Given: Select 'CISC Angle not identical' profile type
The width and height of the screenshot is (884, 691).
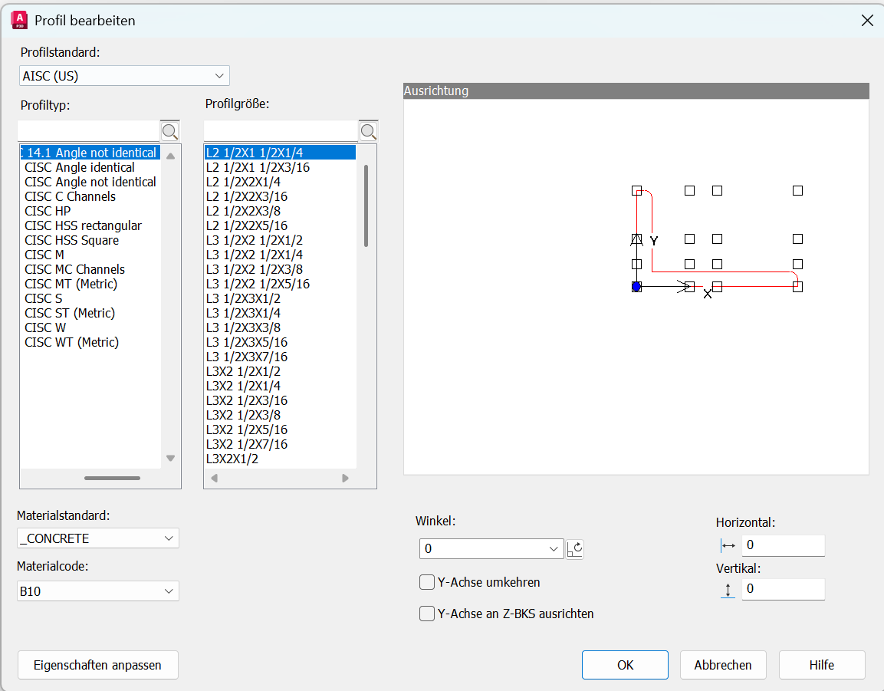Looking at the screenshot, I should coord(90,183).
